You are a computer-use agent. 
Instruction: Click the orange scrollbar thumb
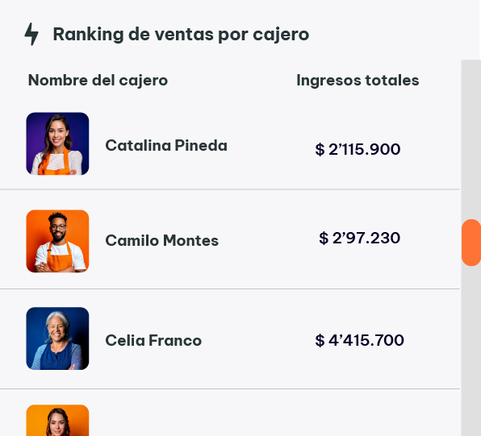471,243
